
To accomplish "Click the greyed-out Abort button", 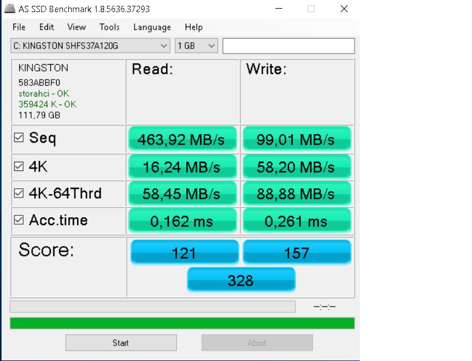I will [x=257, y=343].
